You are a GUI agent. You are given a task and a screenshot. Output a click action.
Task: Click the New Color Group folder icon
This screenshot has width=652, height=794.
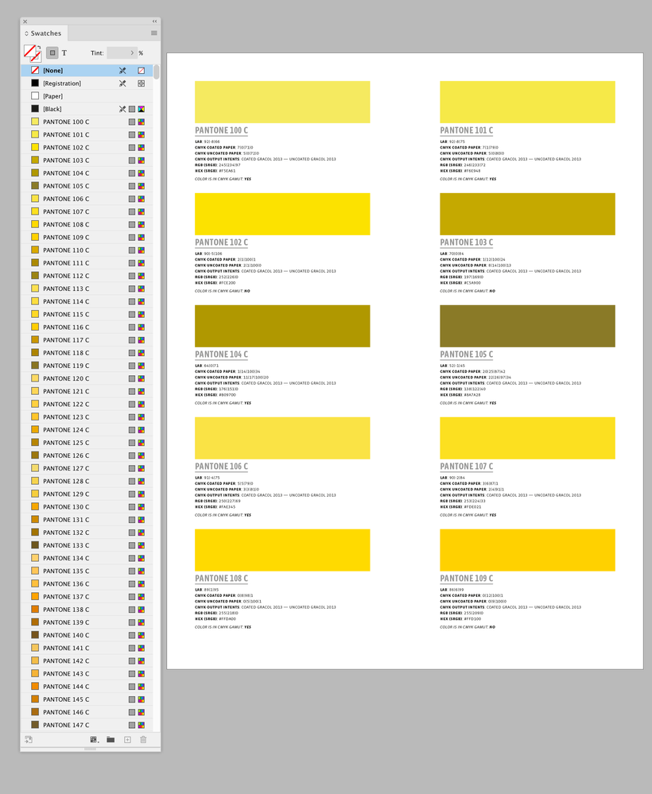tap(111, 739)
